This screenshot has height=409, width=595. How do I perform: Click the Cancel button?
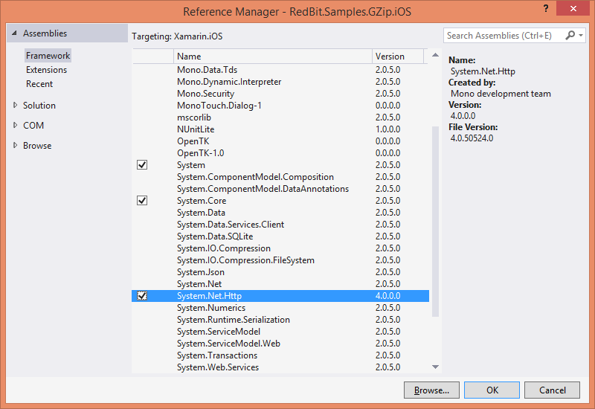[x=552, y=390]
